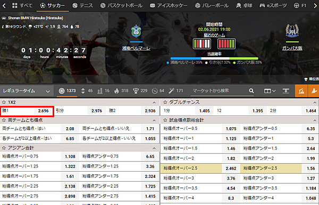This screenshot has height=205, width=319.
Task: Select up-down arrows filter 46
Action: [x=87, y=91]
